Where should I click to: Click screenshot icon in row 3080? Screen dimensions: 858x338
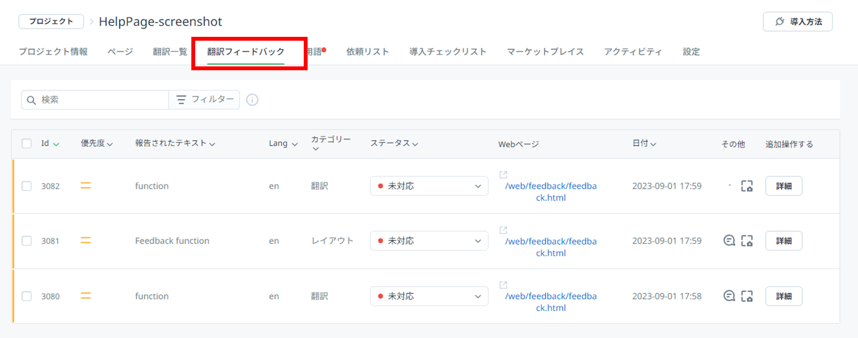[747, 296]
